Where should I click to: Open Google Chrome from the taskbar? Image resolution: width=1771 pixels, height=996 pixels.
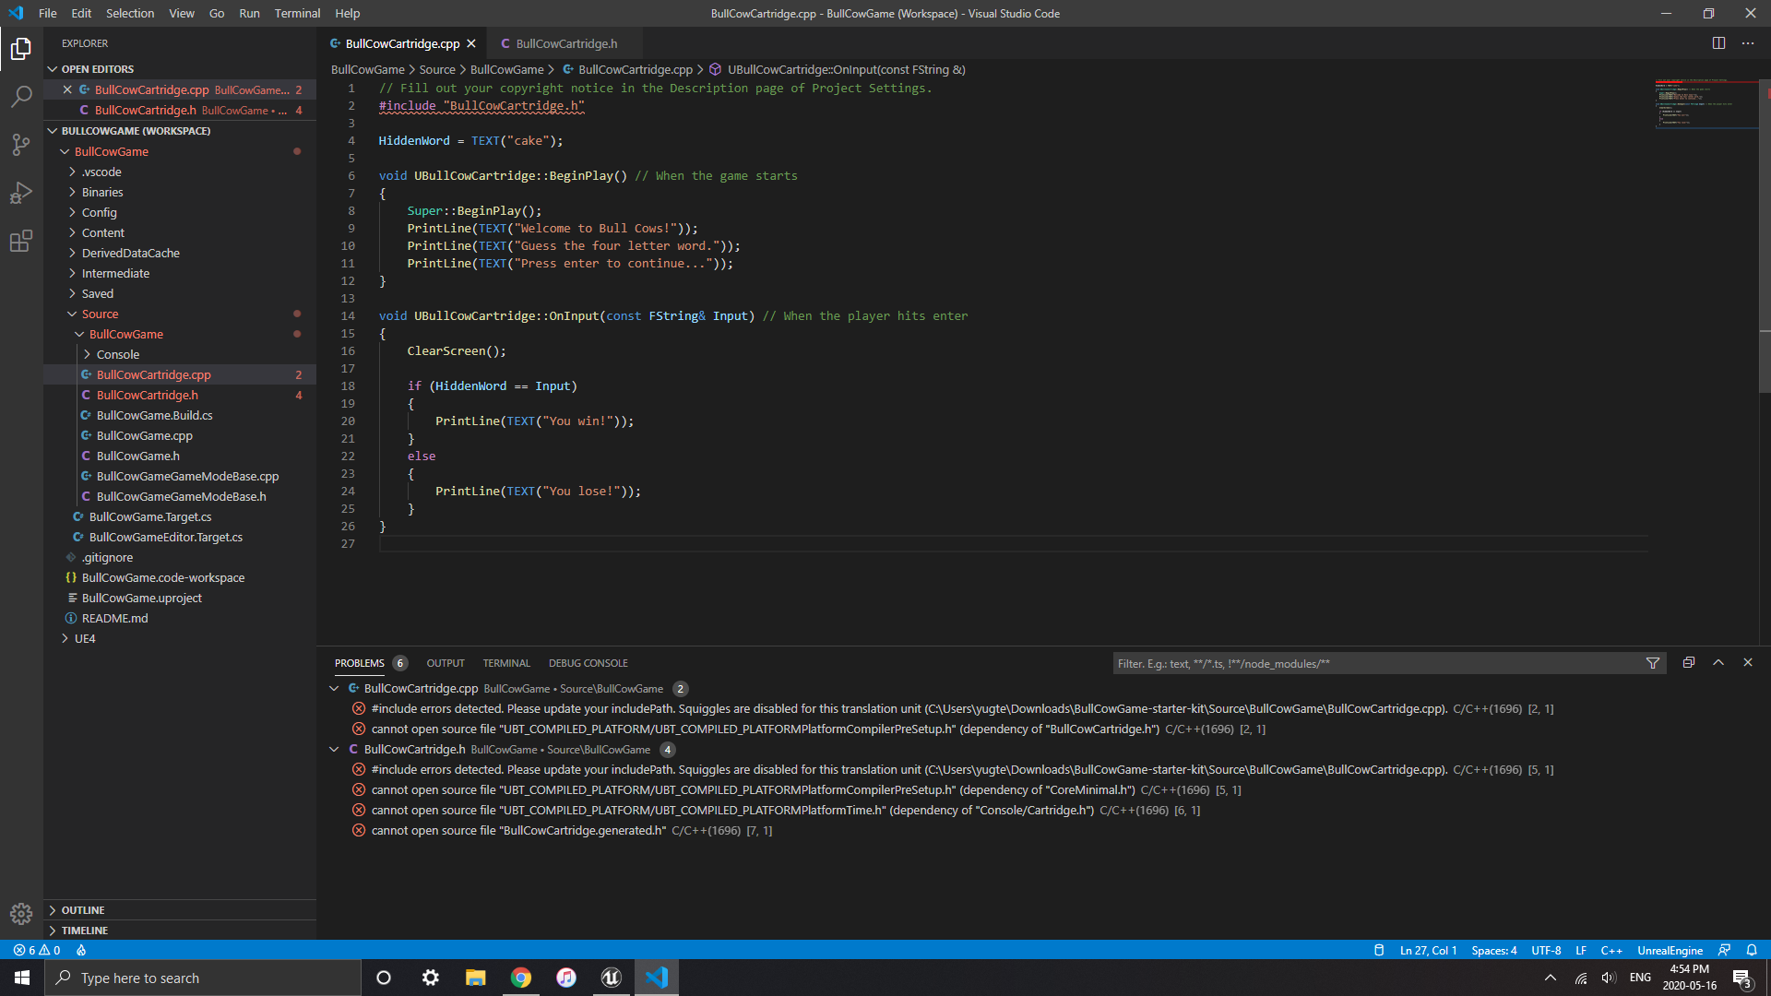(521, 977)
